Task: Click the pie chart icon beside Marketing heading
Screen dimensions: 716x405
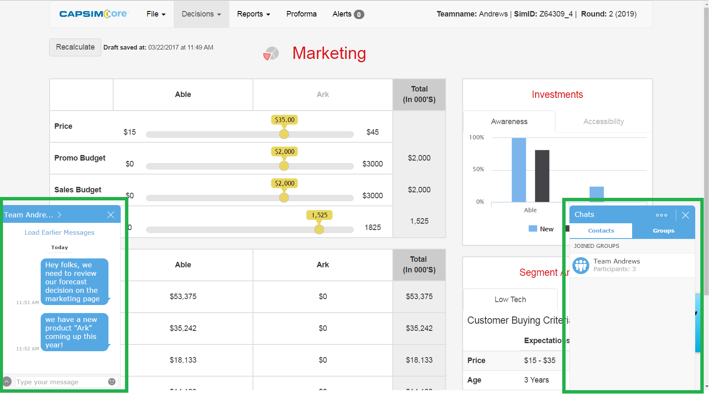Action: (x=271, y=53)
